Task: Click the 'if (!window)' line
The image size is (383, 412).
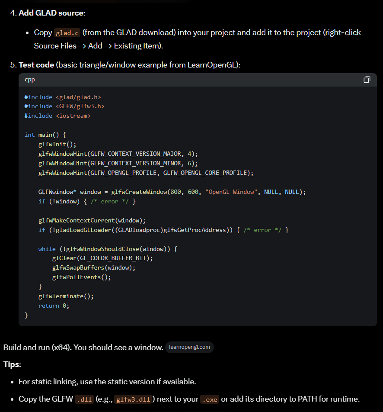Action: (x=87, y=201)
